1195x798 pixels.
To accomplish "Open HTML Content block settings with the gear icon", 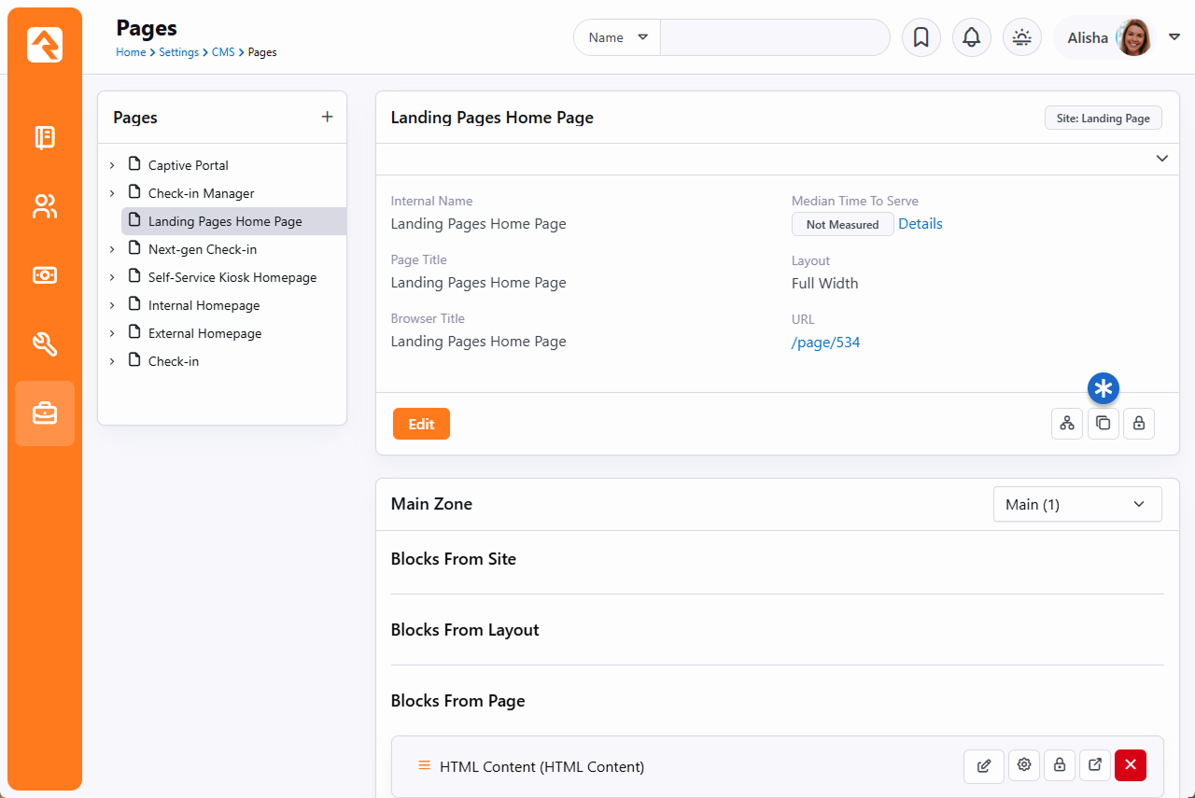I will pos(1024,765).
